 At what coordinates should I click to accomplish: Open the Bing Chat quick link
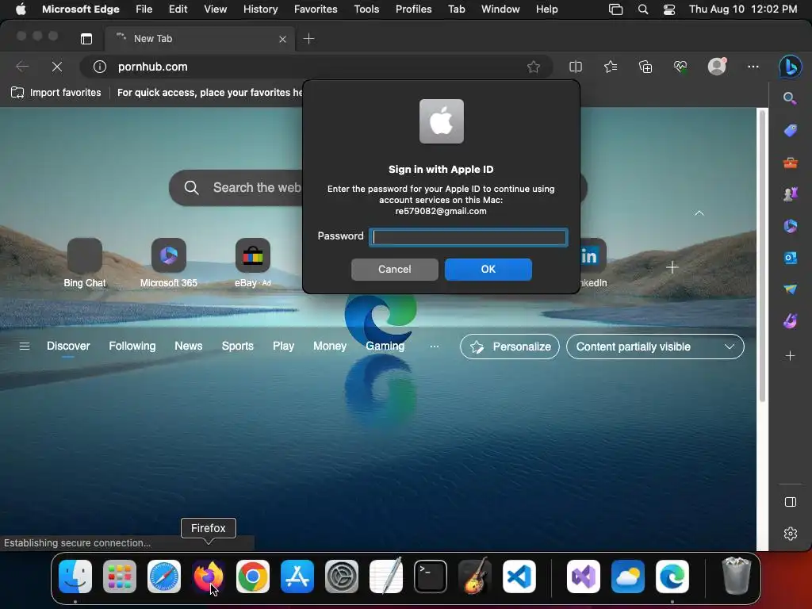(x=84, y=262)
